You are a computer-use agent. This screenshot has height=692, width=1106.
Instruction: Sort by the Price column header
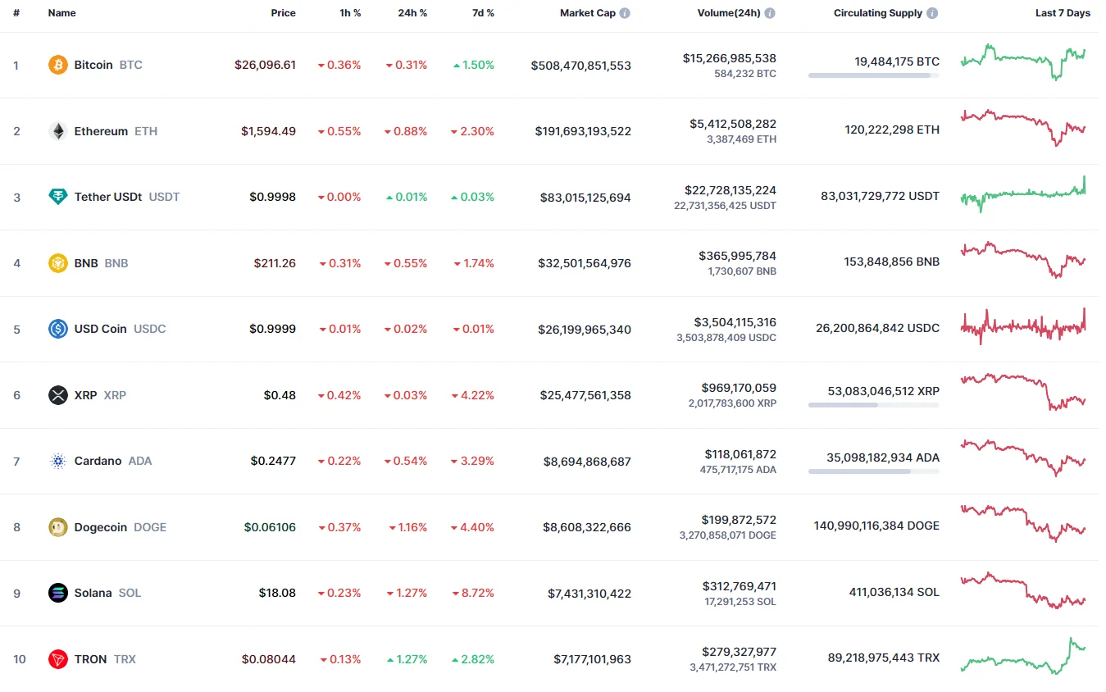[x=284, y=13]
